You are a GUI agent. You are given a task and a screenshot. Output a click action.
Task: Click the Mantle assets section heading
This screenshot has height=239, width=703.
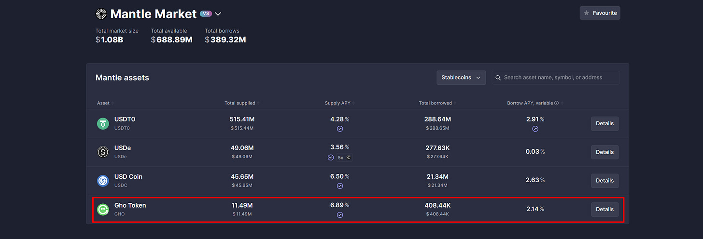pyautogui.click(x=122, y=78)
